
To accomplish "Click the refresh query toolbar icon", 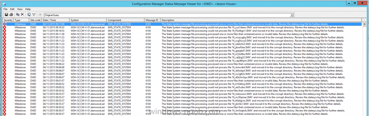I will pyautogui.click(x=29, y=14).
